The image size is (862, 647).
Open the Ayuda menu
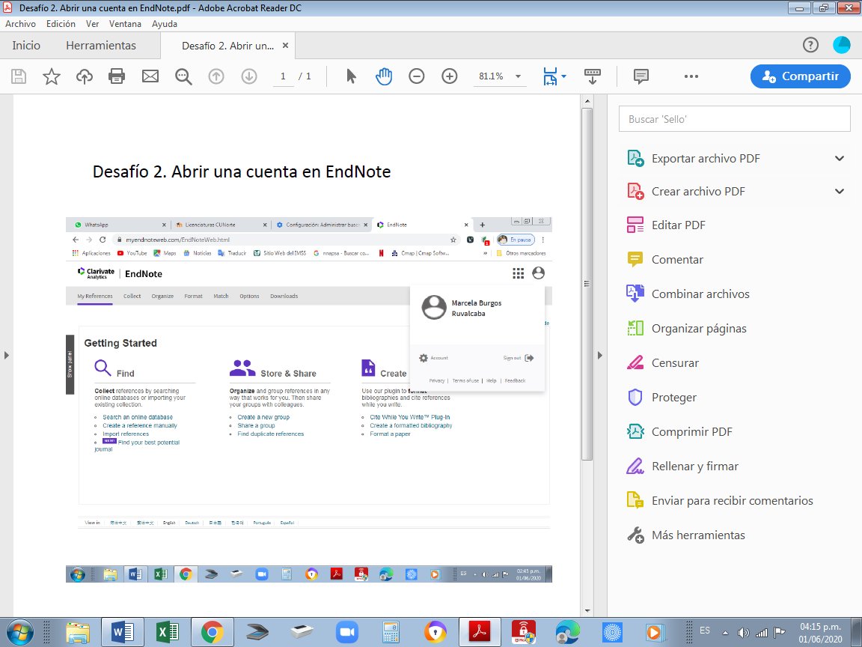[x=165, y=24]
